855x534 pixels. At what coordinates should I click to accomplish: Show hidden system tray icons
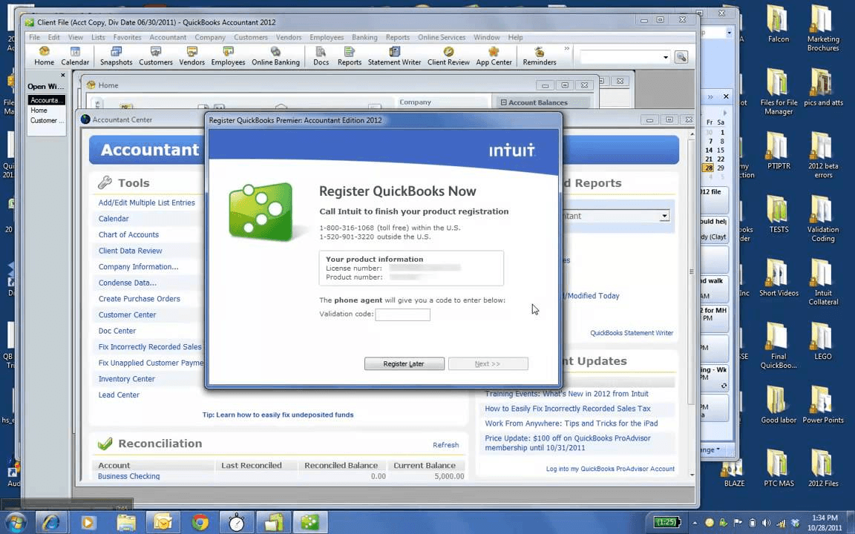pyautogui.click(x=694, y=523)
